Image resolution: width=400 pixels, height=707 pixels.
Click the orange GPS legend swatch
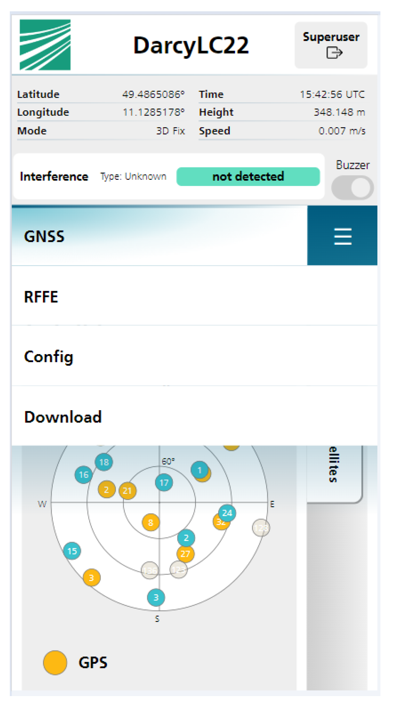(55, 663)
